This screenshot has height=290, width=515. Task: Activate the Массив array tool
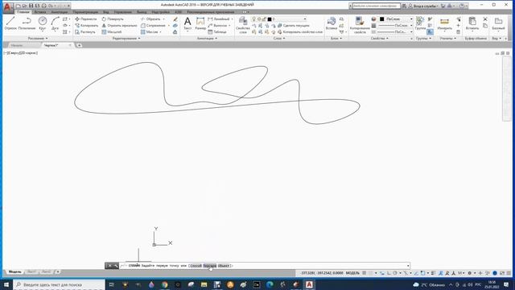(x=150, y=32)
